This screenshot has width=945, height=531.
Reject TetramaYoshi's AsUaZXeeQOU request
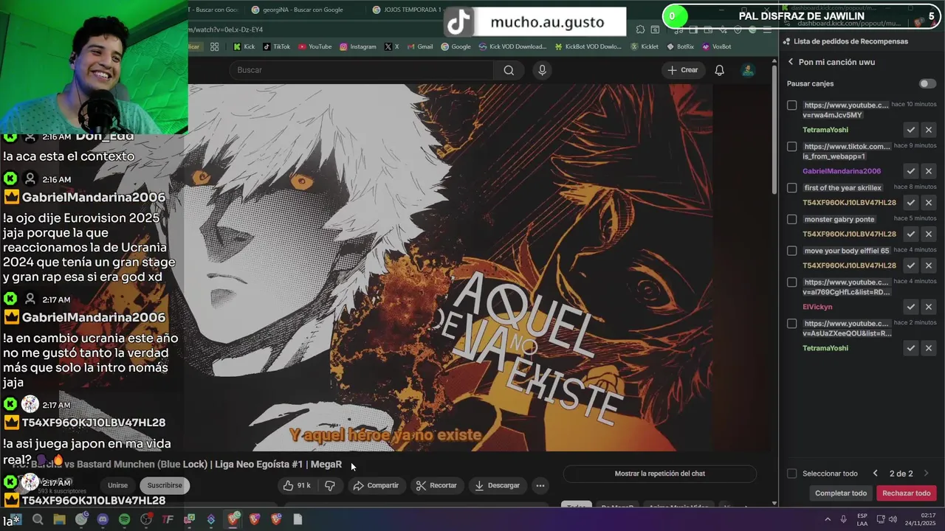929,348
